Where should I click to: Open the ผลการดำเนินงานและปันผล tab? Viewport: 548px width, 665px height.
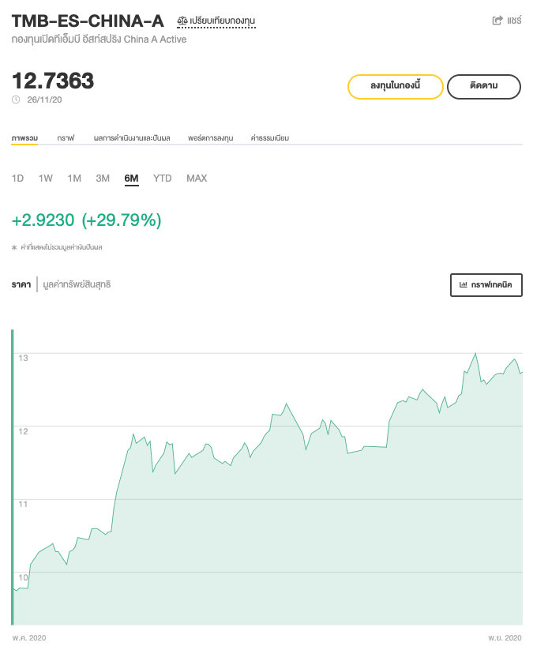[x=131, y=138]
